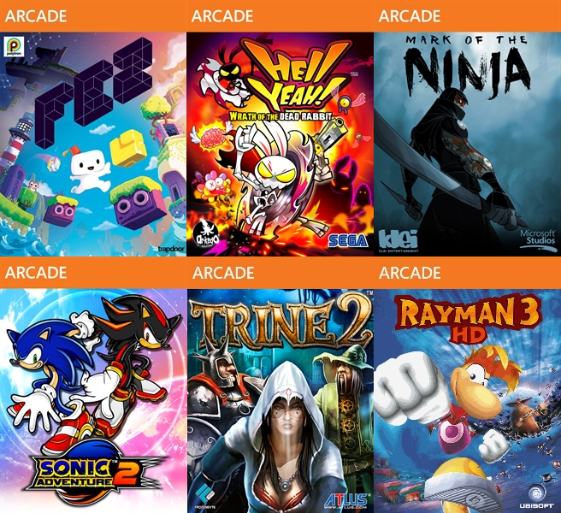Open the Trine 2 game cover
Screen dimensions: 561x513
[280, 401]
